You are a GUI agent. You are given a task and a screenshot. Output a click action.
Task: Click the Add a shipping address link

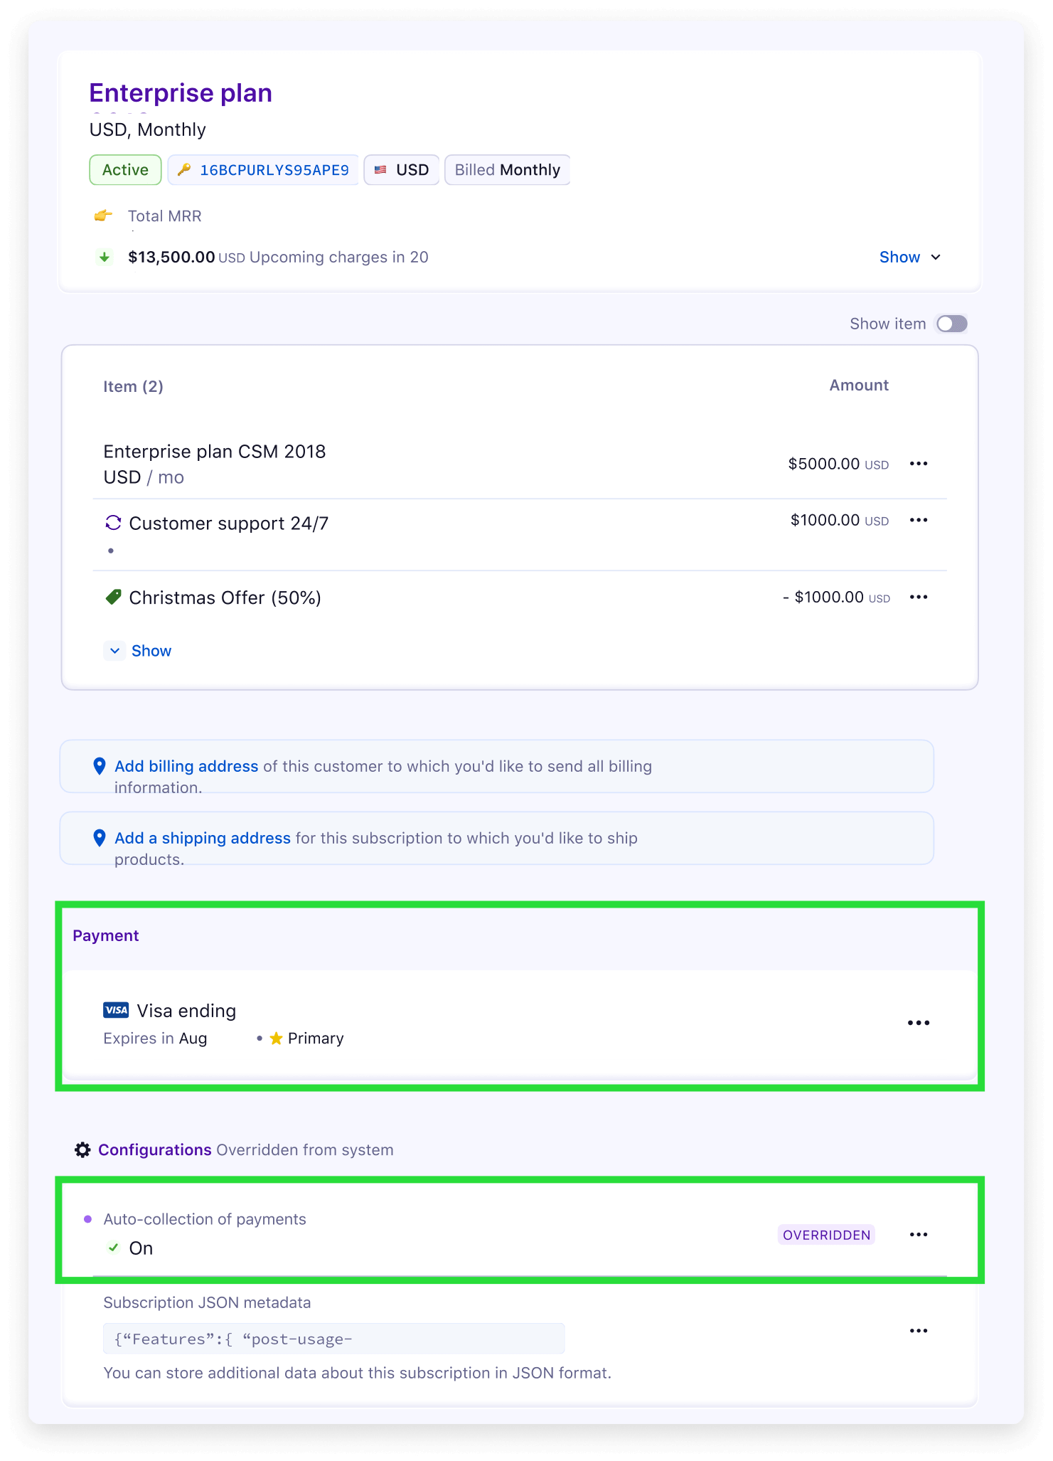(x=202, y=838)
